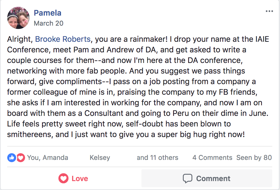
Task: Open the three-dot post options menu
Action: coord(269,11)
